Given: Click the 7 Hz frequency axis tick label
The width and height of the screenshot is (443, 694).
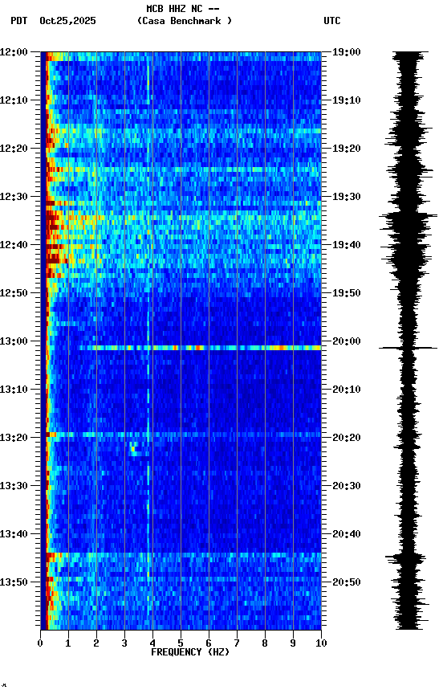Looking at the screenshot, I should (x=237, y=643).
